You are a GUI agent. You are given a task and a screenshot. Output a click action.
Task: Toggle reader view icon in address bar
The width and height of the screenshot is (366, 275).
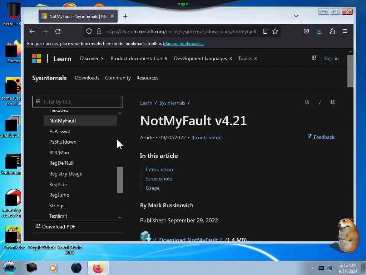(x=265, y=32)
